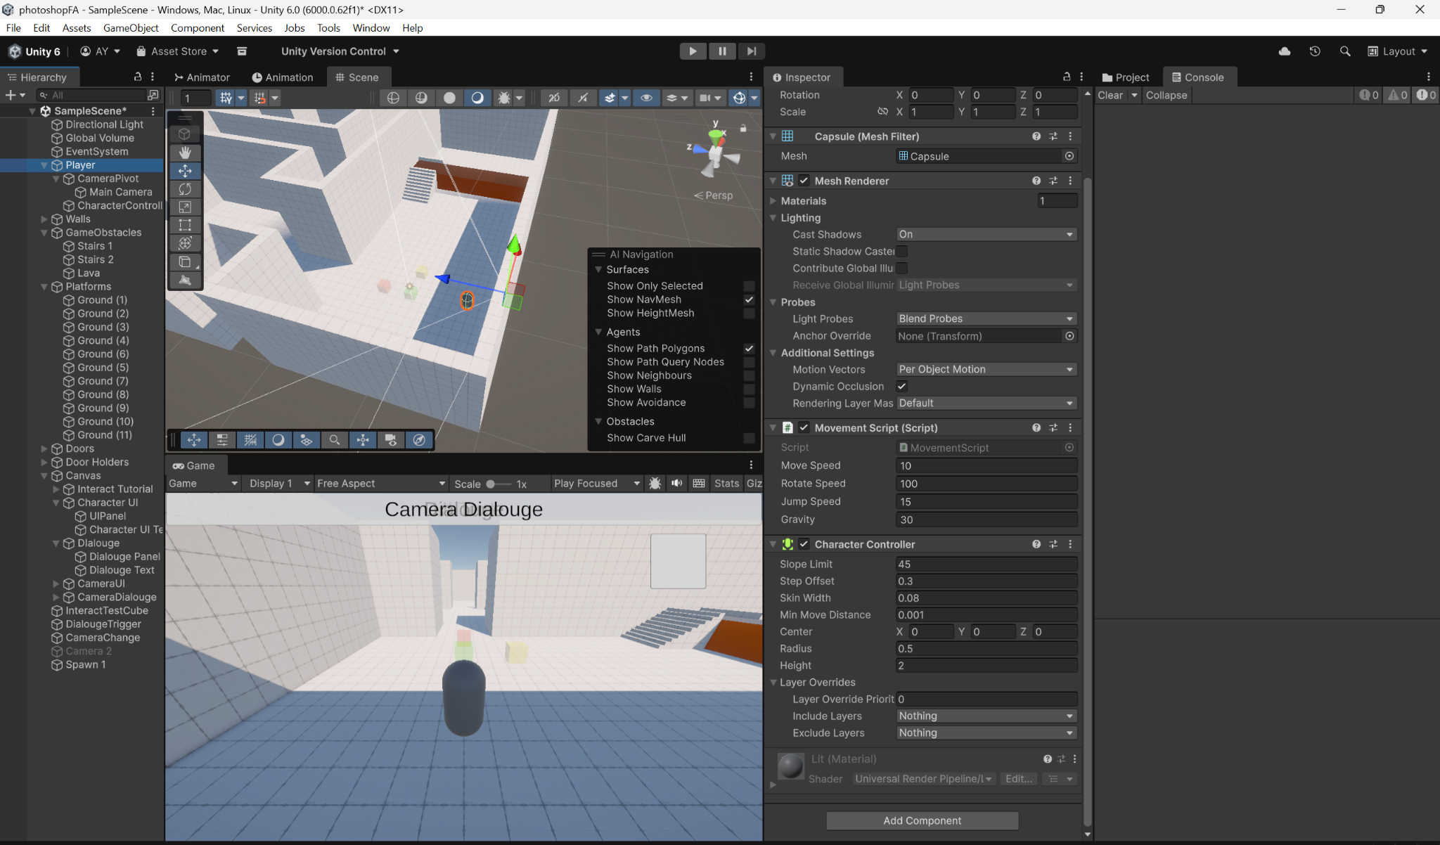The width and height of the screenshot is (1440, 845).
Task: Enable Show Carve Hull checkbox
Action: coord(749,438)
